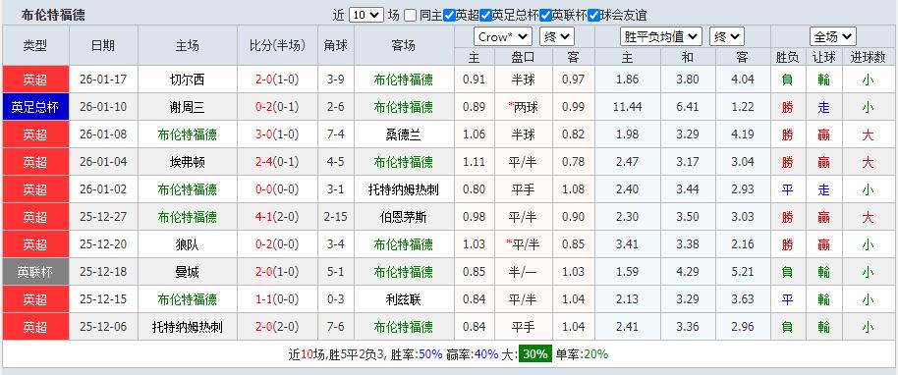Open team 埃弗顿 in the home column
Viewport: 898px width, 375px height.
pos(188,162)
